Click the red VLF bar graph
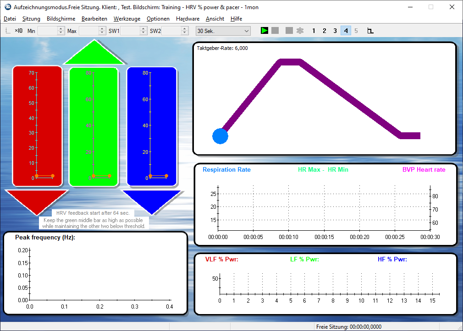The width and height of the screenshot is (463, 331). tap(37, 126)
